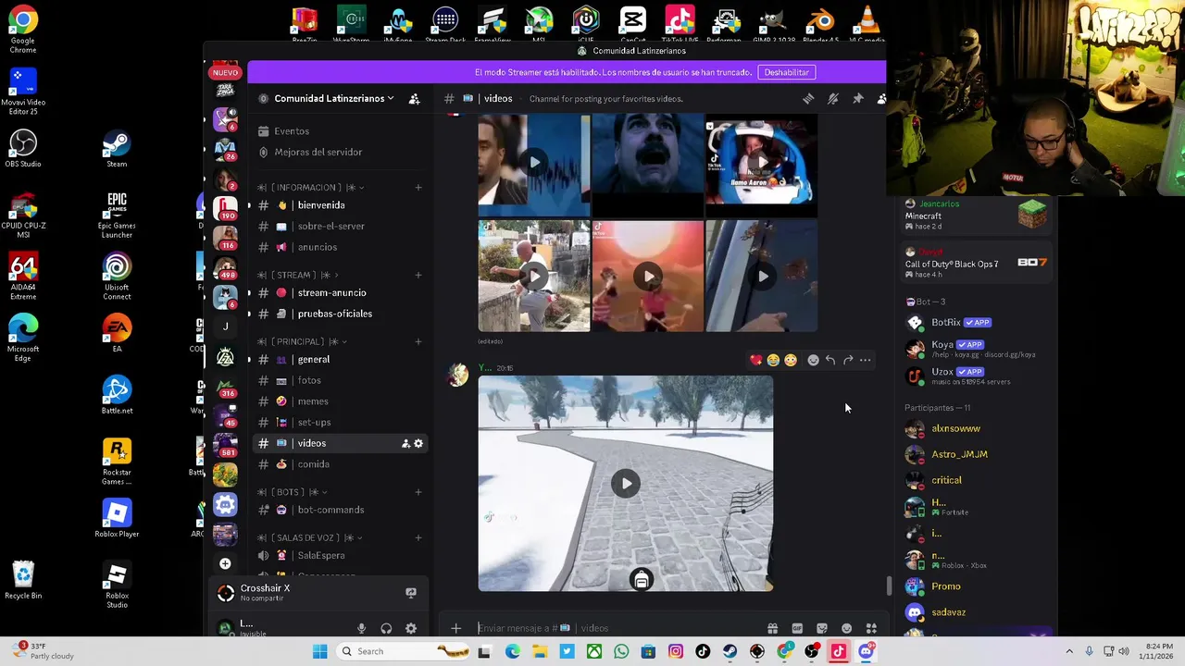This screenshot has height=666, width=1185.
Task: Open the fotos channel
Action: [340, 380]
